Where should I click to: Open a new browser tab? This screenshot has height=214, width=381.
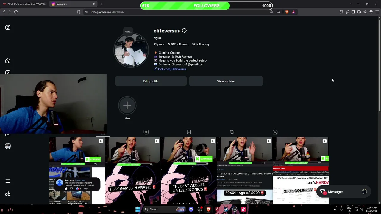(102, 4)
